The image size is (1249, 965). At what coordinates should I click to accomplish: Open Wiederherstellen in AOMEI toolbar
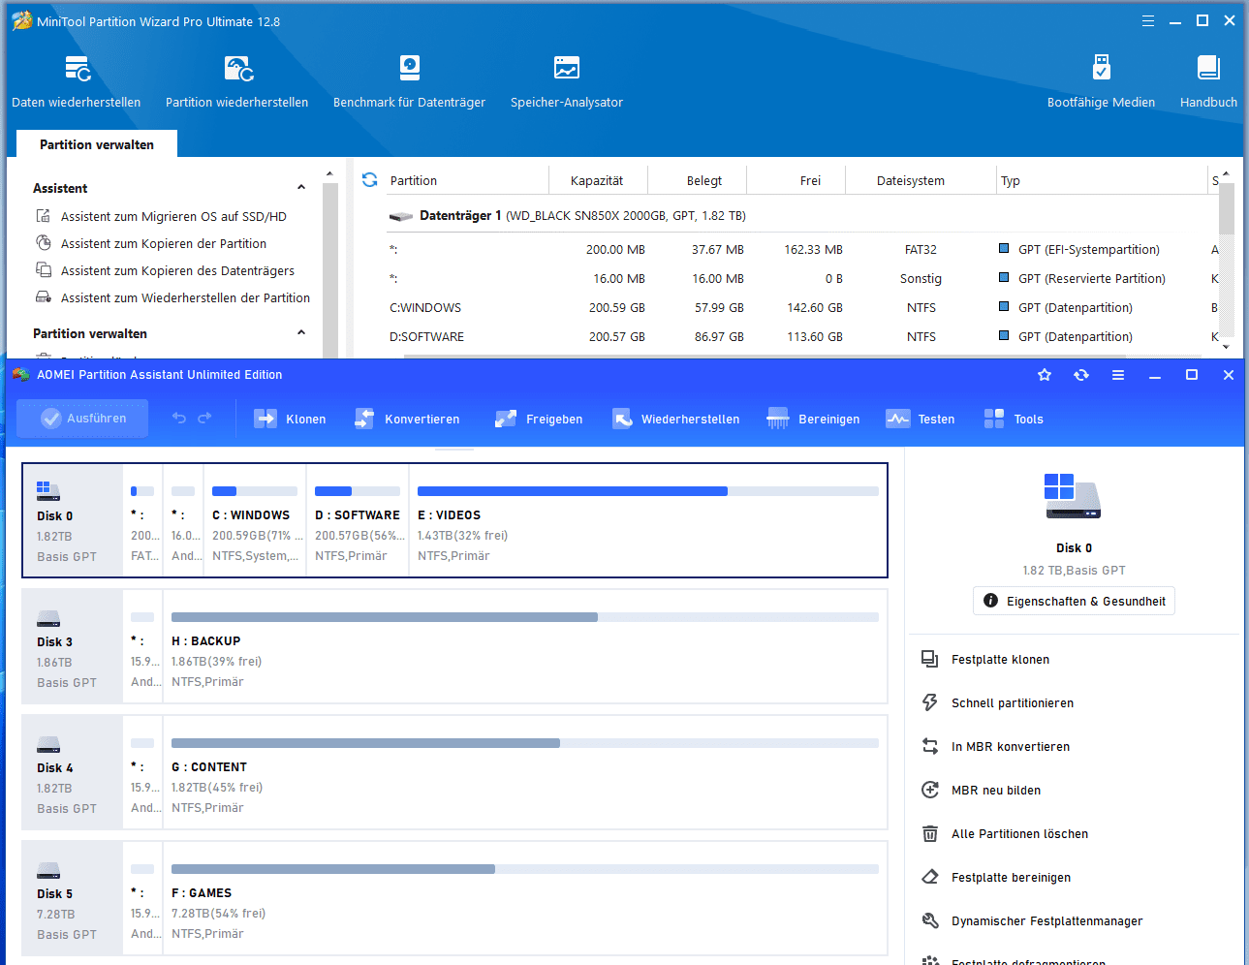point(676,419)
